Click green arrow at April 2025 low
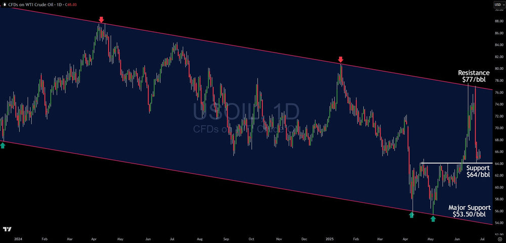The image size is (506, 243). tap(411, 215)
